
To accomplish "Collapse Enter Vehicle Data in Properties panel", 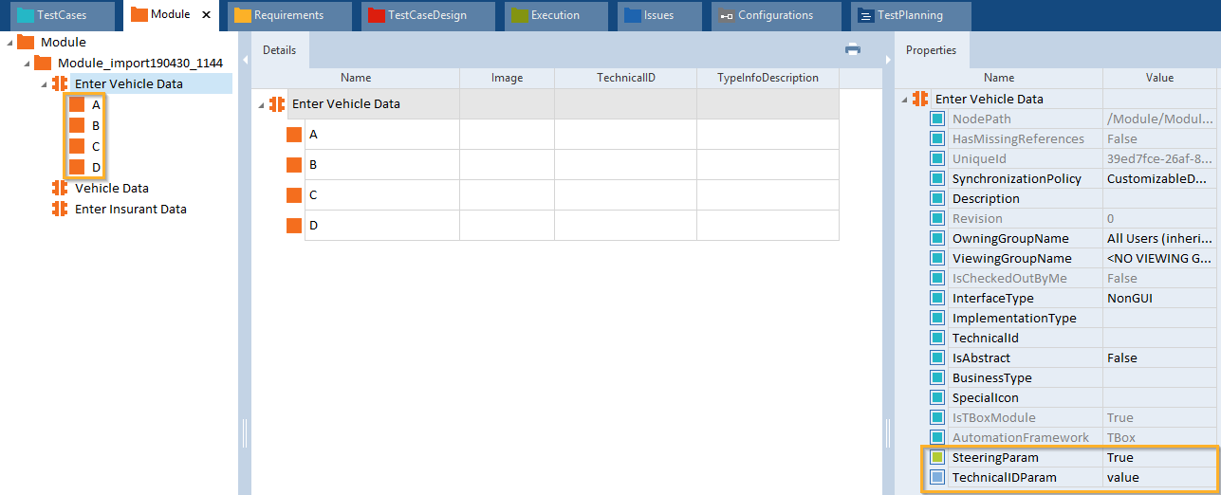I will coord(904,100).
